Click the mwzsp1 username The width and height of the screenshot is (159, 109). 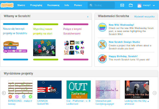coord(147,5)
